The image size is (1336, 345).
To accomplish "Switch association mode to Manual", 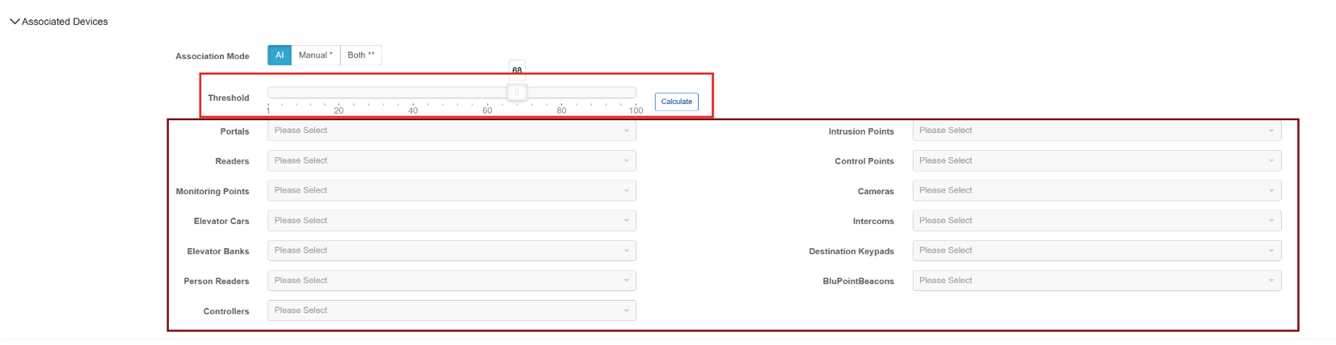I will (315, 56).
